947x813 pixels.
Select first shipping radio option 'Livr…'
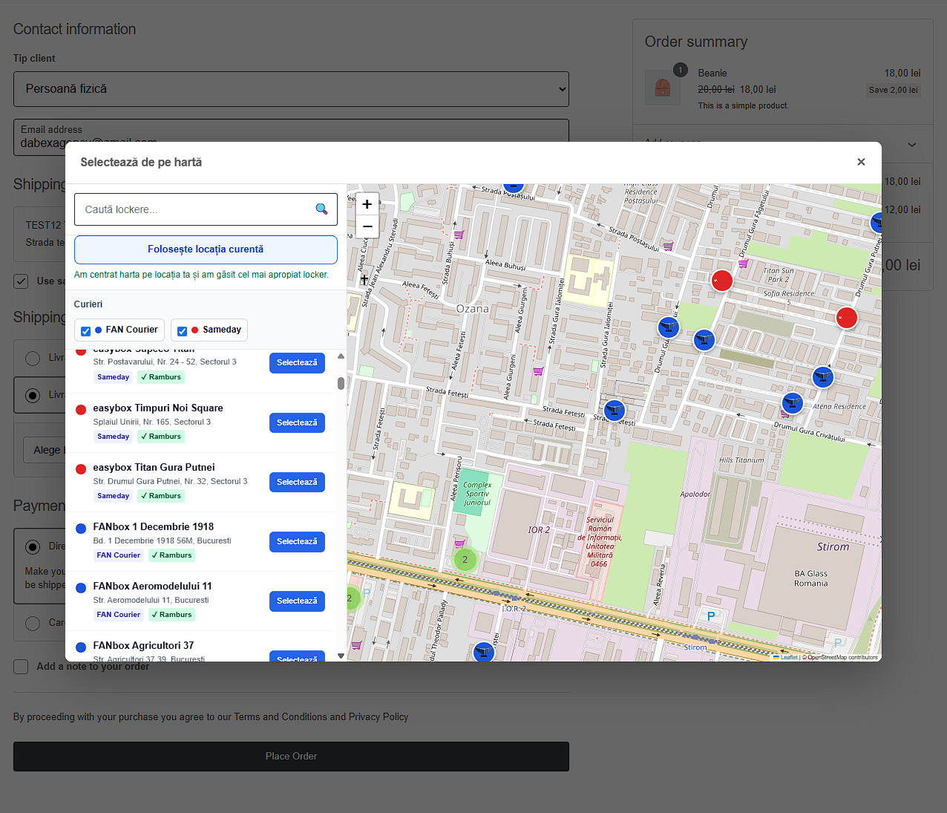[x=33, y=358]
